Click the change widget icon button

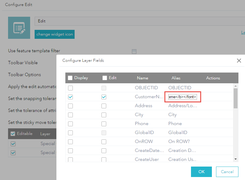click(55, 34)
